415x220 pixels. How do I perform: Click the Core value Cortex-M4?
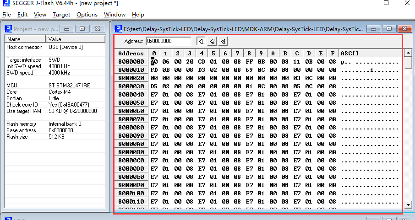pos(60,92)
